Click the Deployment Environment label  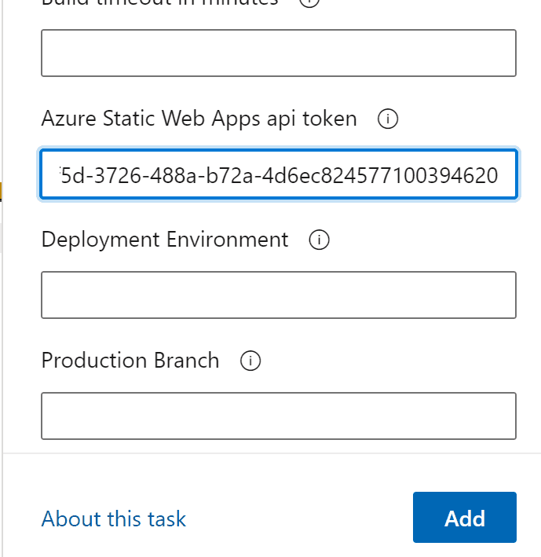pos(165,240)
